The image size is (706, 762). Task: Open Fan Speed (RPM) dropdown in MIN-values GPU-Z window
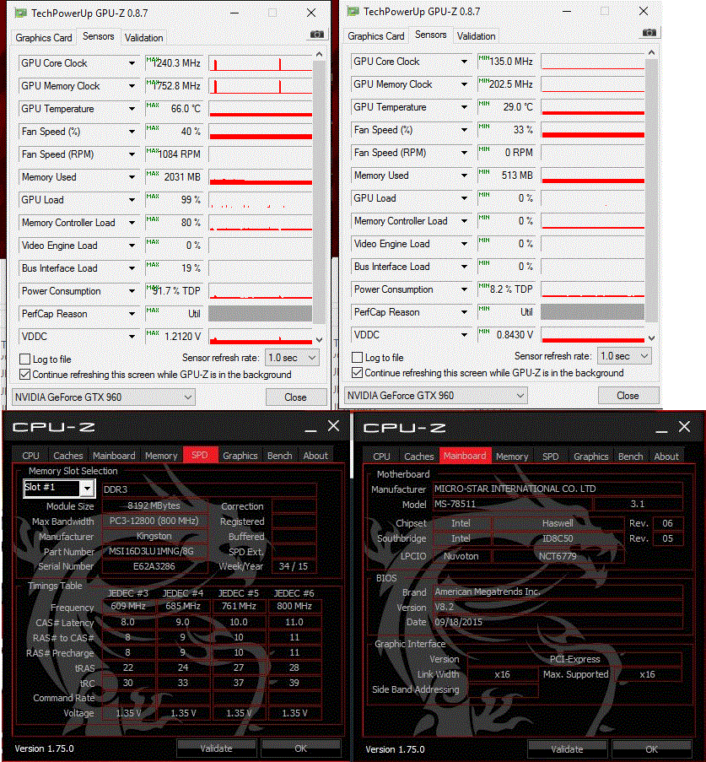point(464,153)
